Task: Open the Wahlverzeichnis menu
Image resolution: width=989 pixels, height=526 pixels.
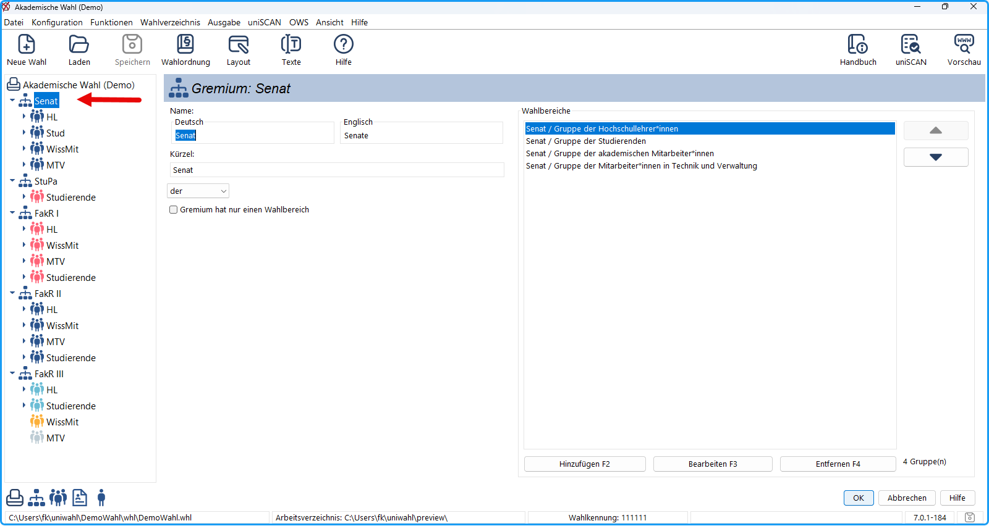Action: pos(170,22)
